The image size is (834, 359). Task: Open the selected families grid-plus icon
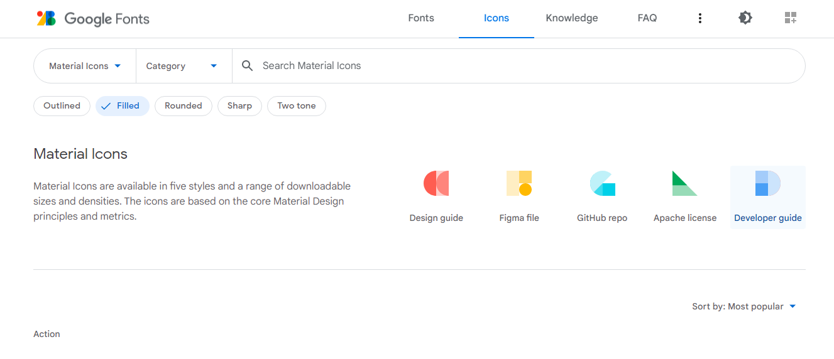791,18
